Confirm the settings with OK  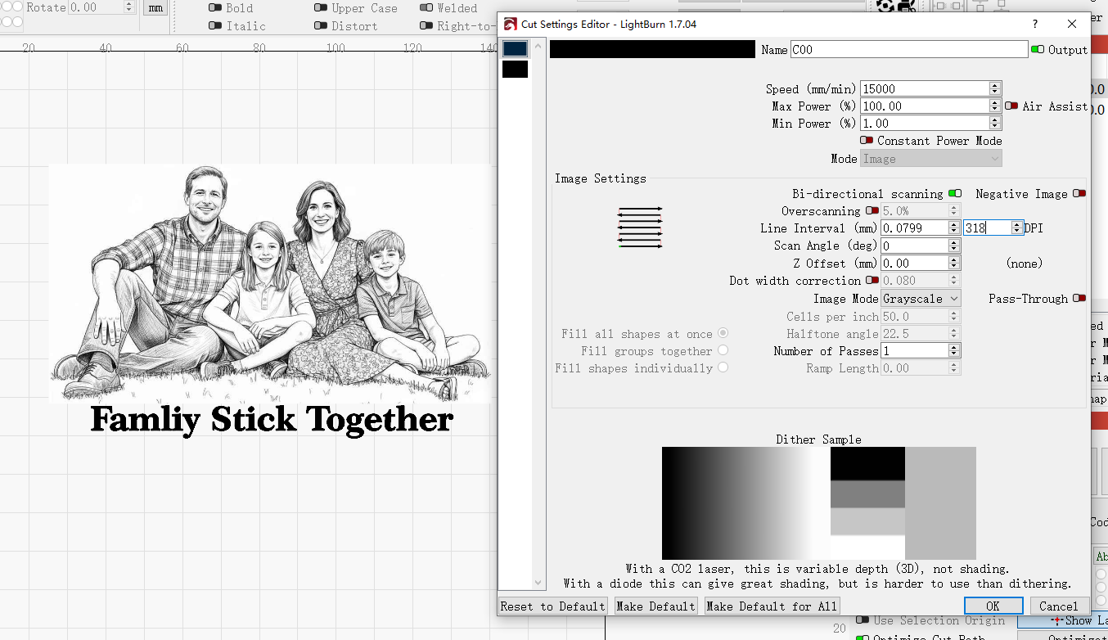click(993, 606)
